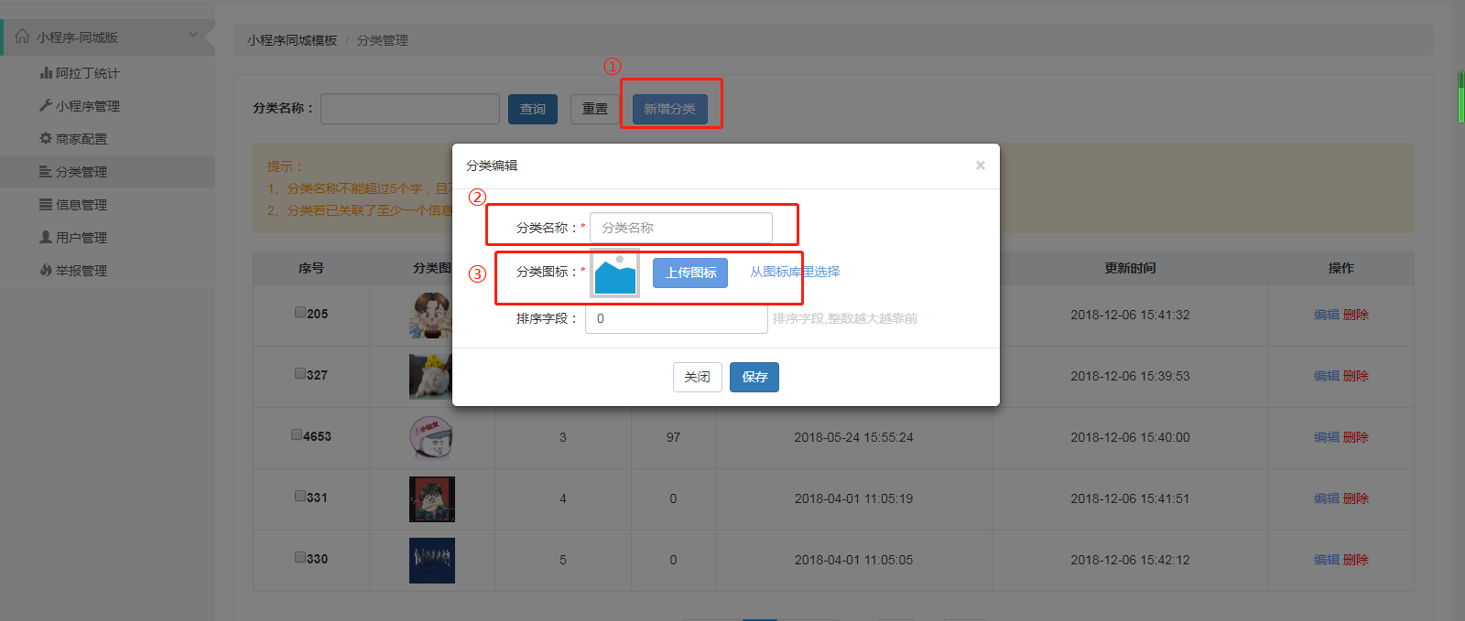1465x621 pixels.
Task: Click the home icon beside 小程序-同城版
Action: 22,37
